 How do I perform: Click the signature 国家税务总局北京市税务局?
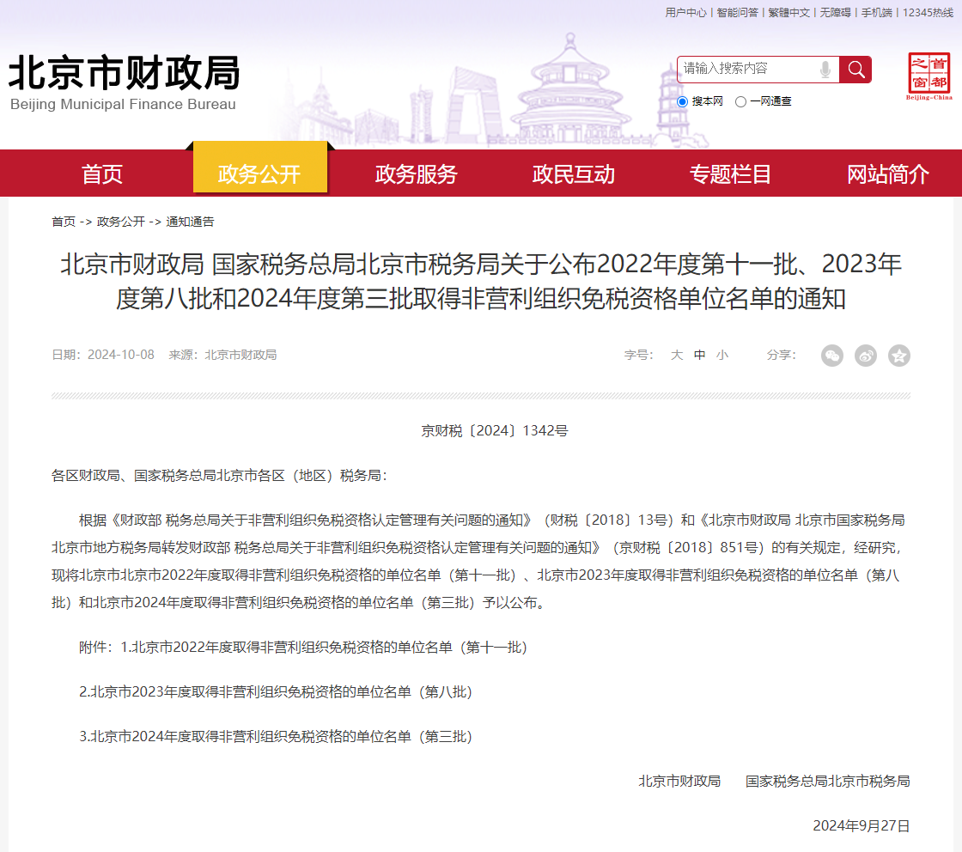(x=828, y=781)
